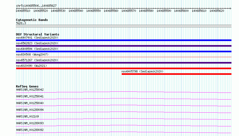Open variant nsv6562823 (Sedlazeck2020) label
Screen dimensions: 239x136
pyautogui.click(x=37, y=43)
